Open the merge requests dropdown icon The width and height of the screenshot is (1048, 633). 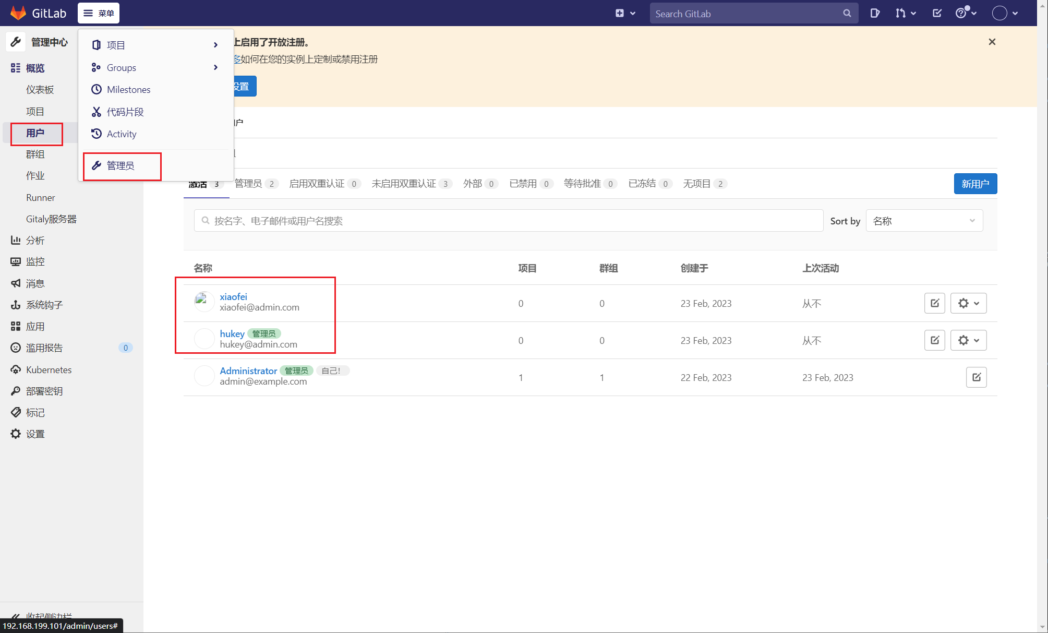point(906,14)
